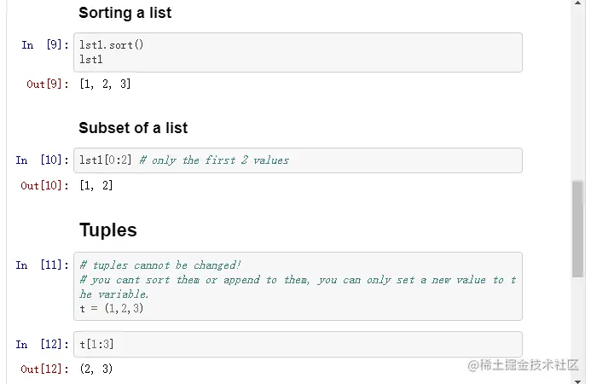
Task: Click the 'Tuples' section heading
Action: [x=107, y=230]
